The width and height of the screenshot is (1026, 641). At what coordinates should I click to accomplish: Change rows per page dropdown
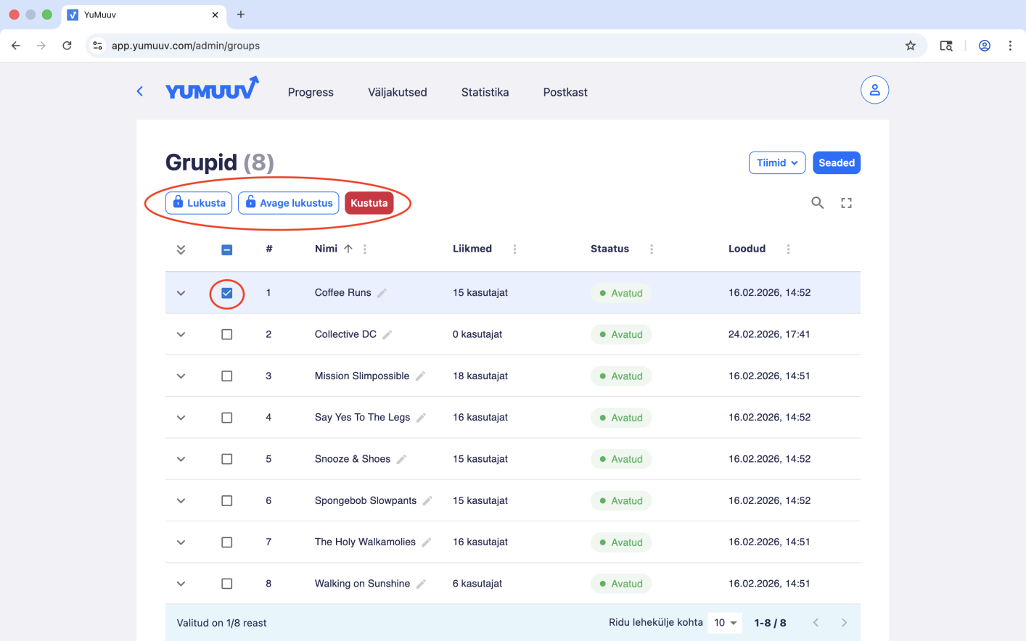tap(725, 623)
